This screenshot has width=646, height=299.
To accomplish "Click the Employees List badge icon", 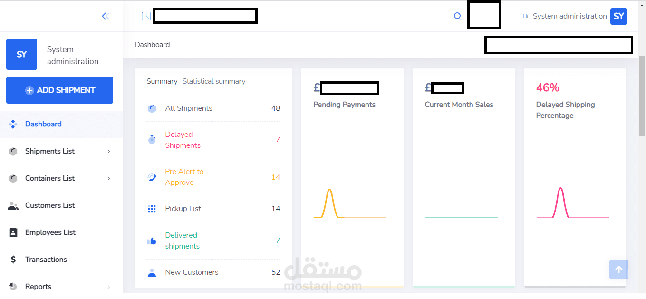I will point(13,232).
